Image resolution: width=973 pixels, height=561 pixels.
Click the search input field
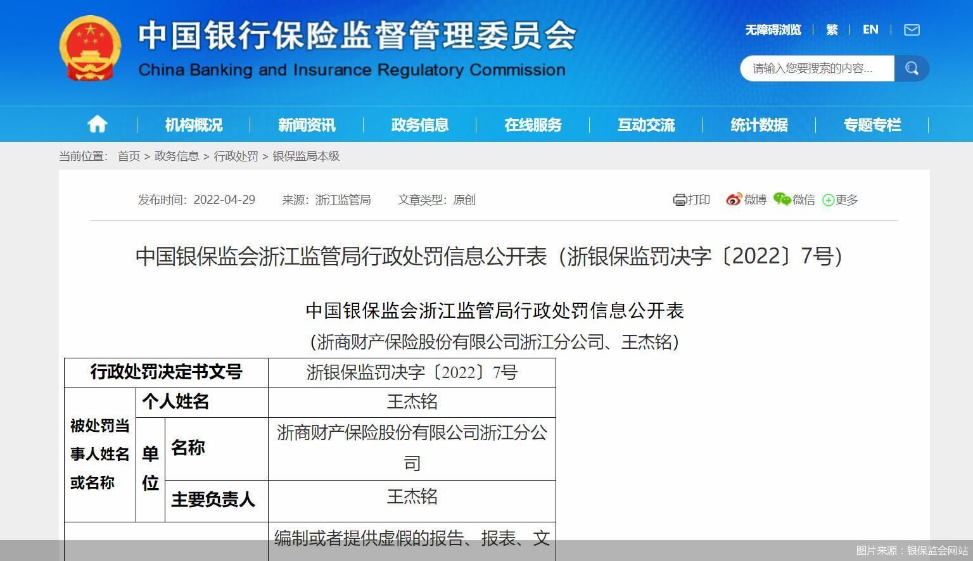click(817, 68)
